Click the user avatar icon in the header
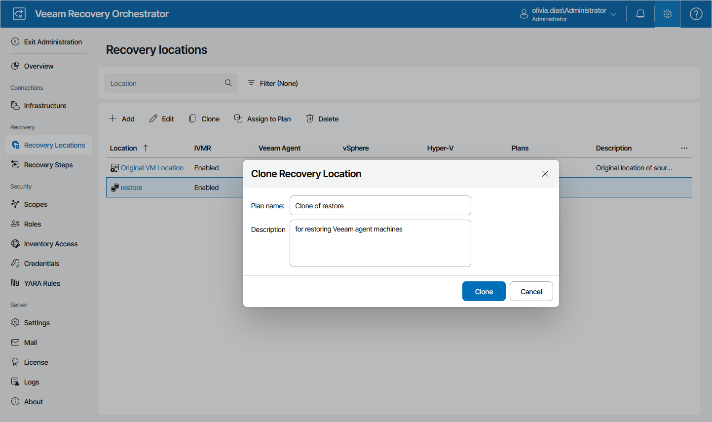Screen dimensions: 712x422 point(524,14)
